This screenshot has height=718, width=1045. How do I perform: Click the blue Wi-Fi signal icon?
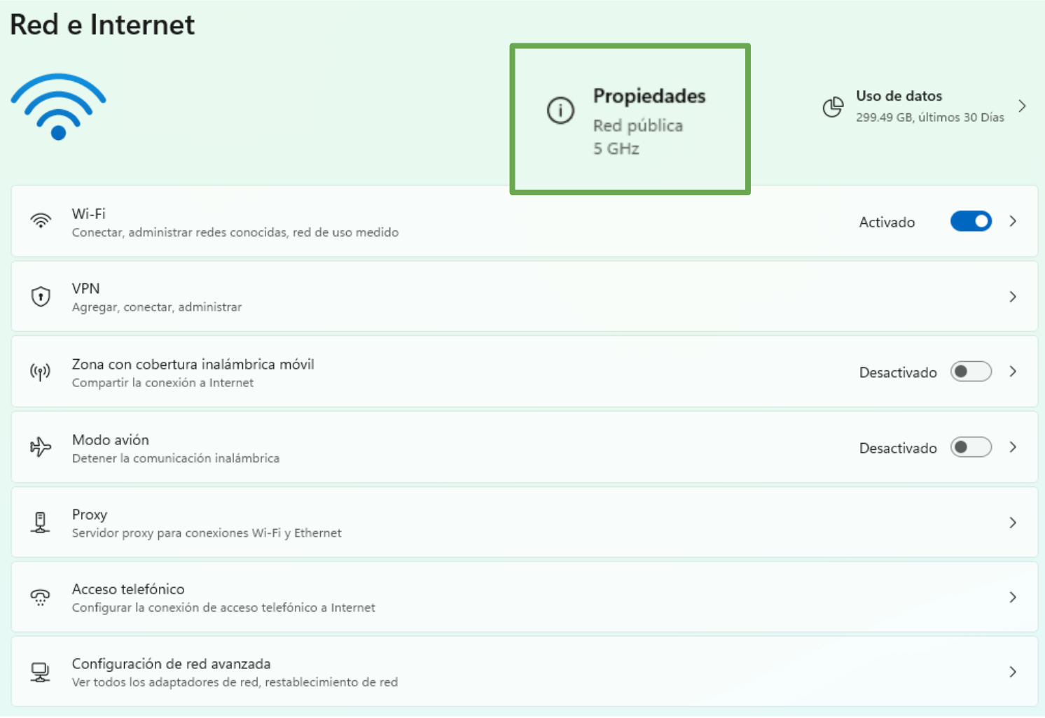58,105
